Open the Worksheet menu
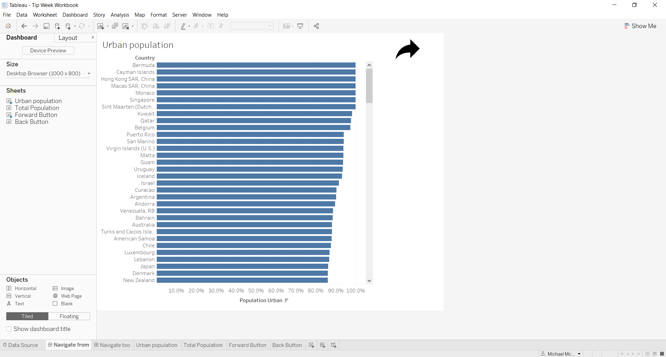 point(45,15)
